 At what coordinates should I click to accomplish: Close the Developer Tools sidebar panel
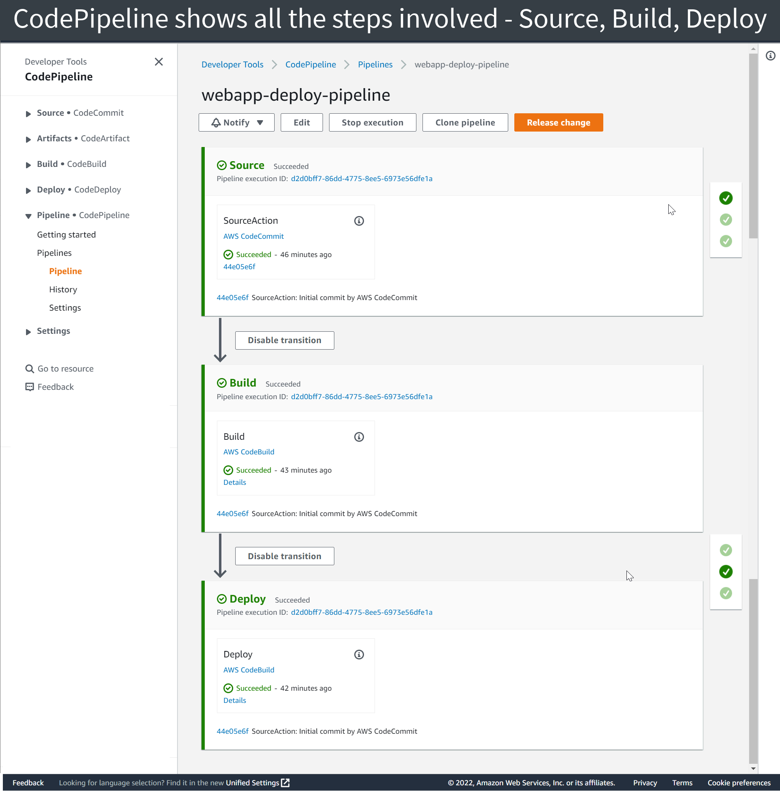159,61
